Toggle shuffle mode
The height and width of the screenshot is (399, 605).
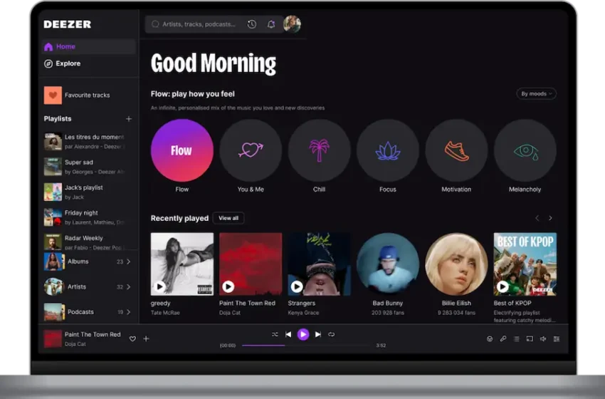point(275,334)
